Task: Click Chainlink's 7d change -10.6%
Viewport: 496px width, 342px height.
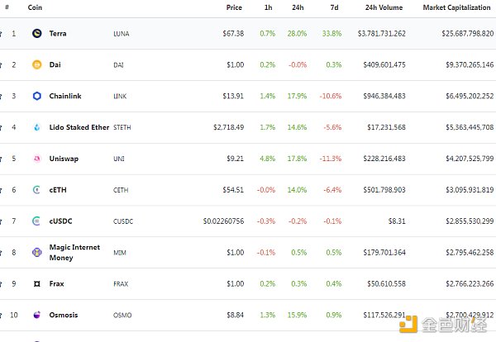Action: (x=331, y=96)
